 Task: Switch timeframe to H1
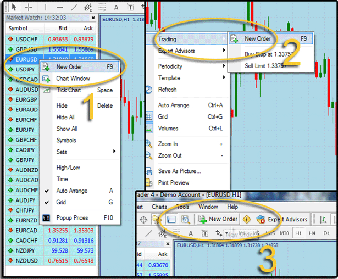click(298, 233)
